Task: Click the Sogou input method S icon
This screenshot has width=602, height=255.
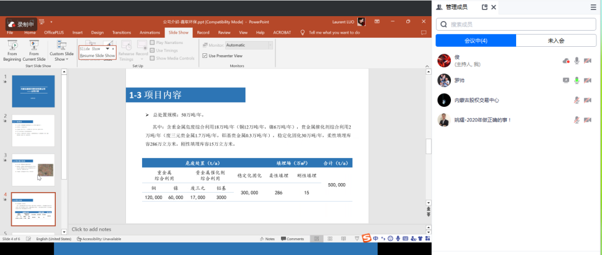Action: pos(366,239)
